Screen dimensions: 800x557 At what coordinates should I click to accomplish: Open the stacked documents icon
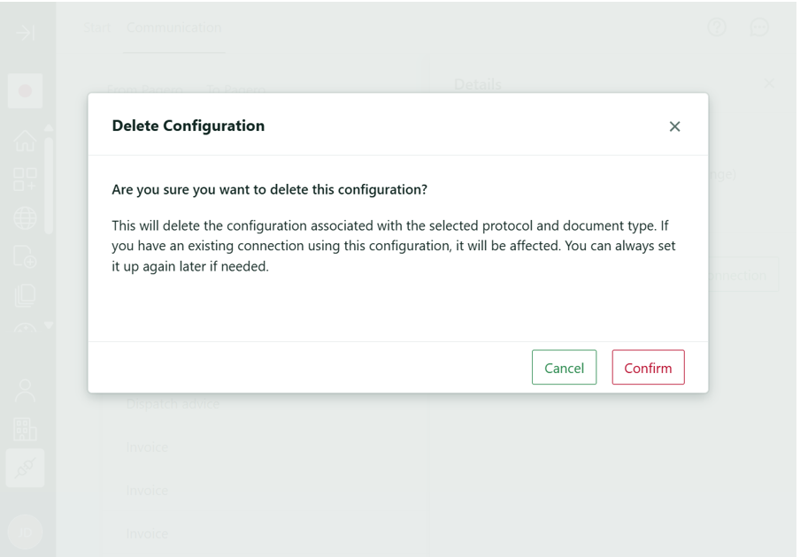(x=26, y=295)
